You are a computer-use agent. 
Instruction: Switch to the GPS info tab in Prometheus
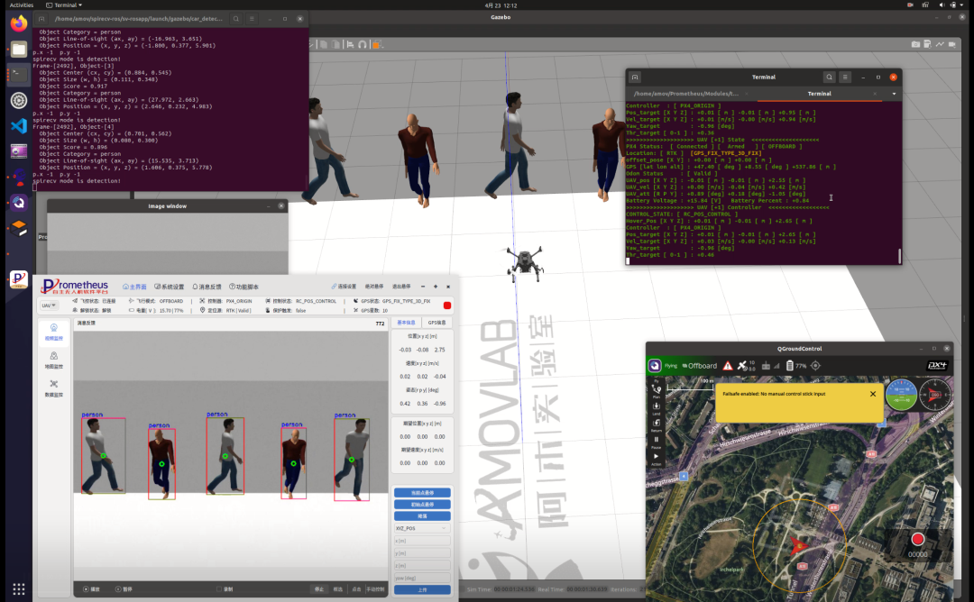pos(436,322)
